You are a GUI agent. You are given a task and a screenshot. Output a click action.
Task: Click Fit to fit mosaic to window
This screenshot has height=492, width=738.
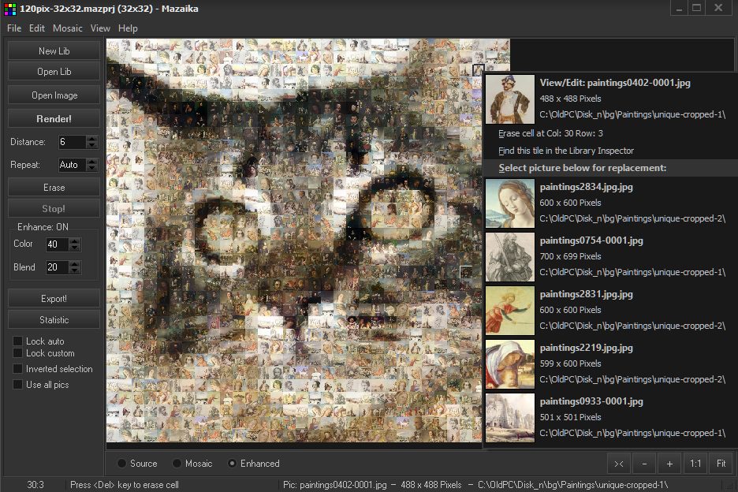tap(718, 464)
